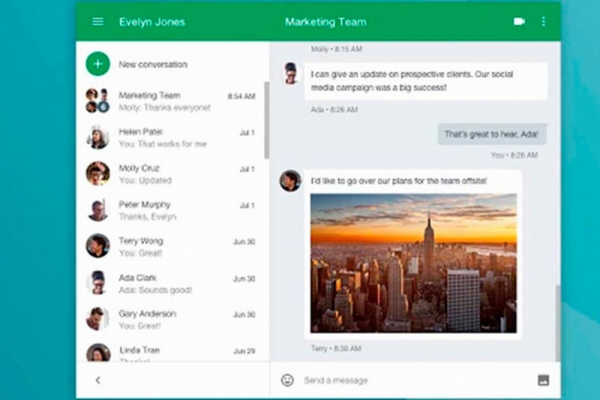Click "Molly • 8:15 AM" label
Screen dimensions: 600x400
click(336, 49)
